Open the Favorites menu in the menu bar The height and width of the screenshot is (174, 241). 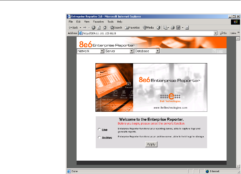[98, 22]
